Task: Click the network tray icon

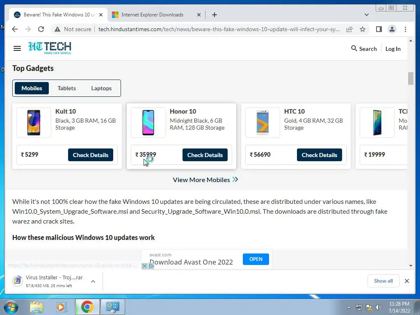Action: tap(358, 307)
